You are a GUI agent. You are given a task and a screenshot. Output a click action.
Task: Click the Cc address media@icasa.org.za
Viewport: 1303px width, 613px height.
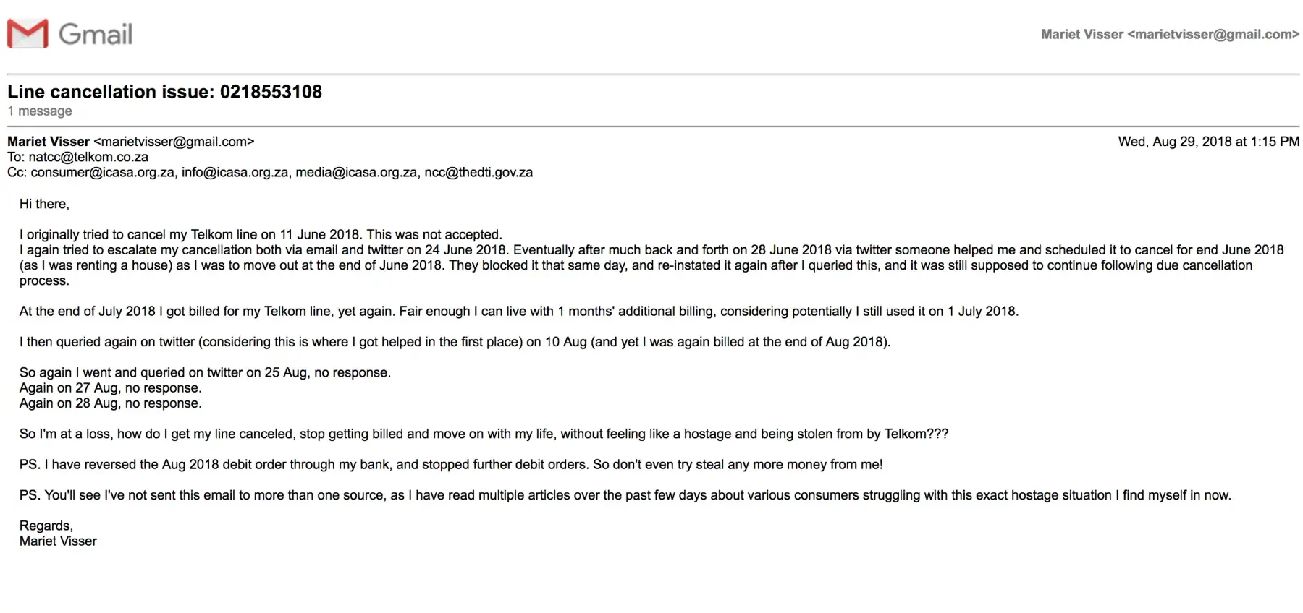pyautogui.click(x=356, y=172)
